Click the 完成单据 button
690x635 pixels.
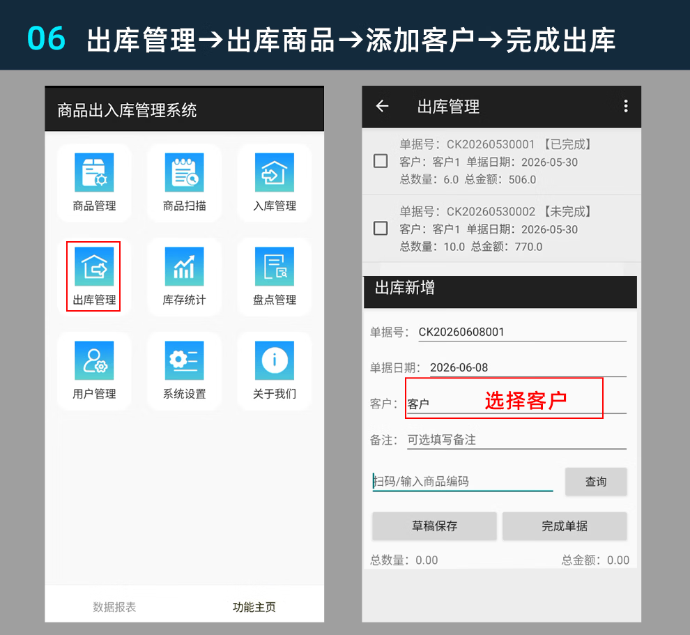coord(565,526)
